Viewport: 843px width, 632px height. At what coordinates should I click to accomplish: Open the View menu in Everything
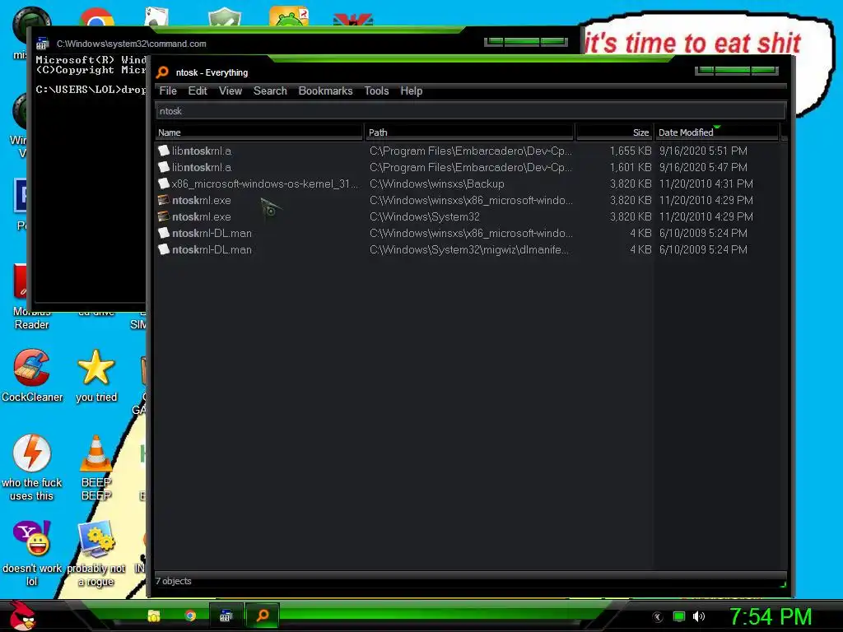coord(231,91)
